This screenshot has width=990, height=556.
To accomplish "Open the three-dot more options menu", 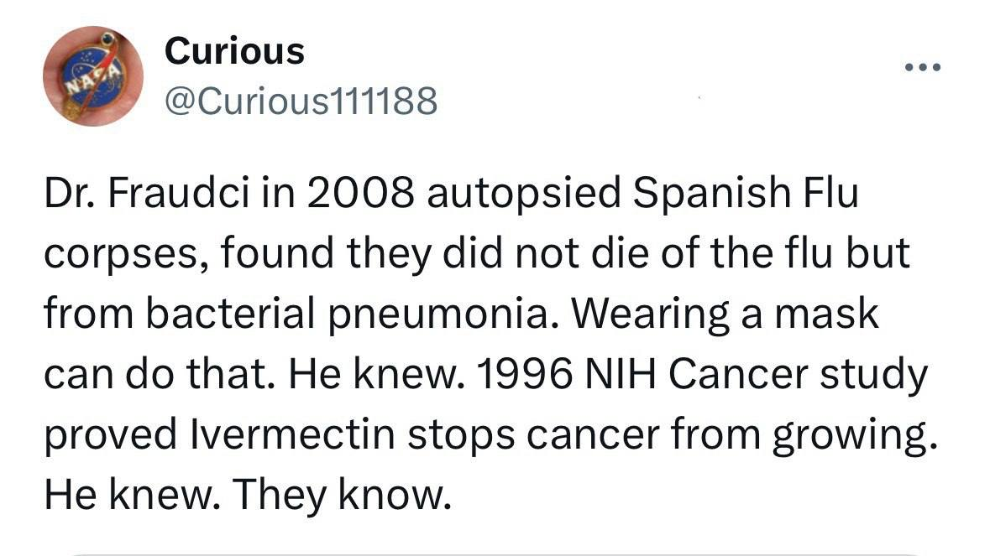I will pos(923,67).
